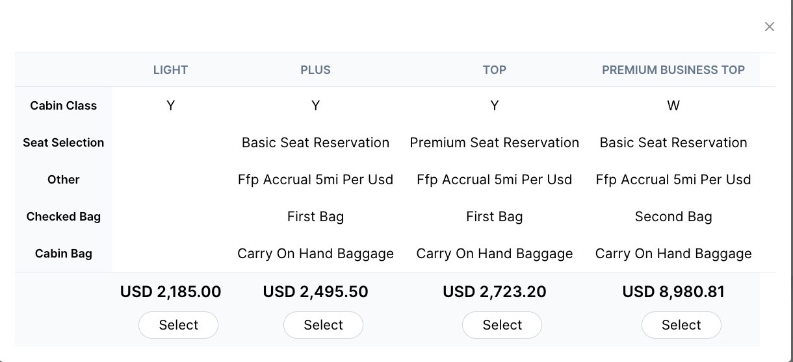Click the PREMIUM BUSINESS TOP column header

(x=673, y=70)
